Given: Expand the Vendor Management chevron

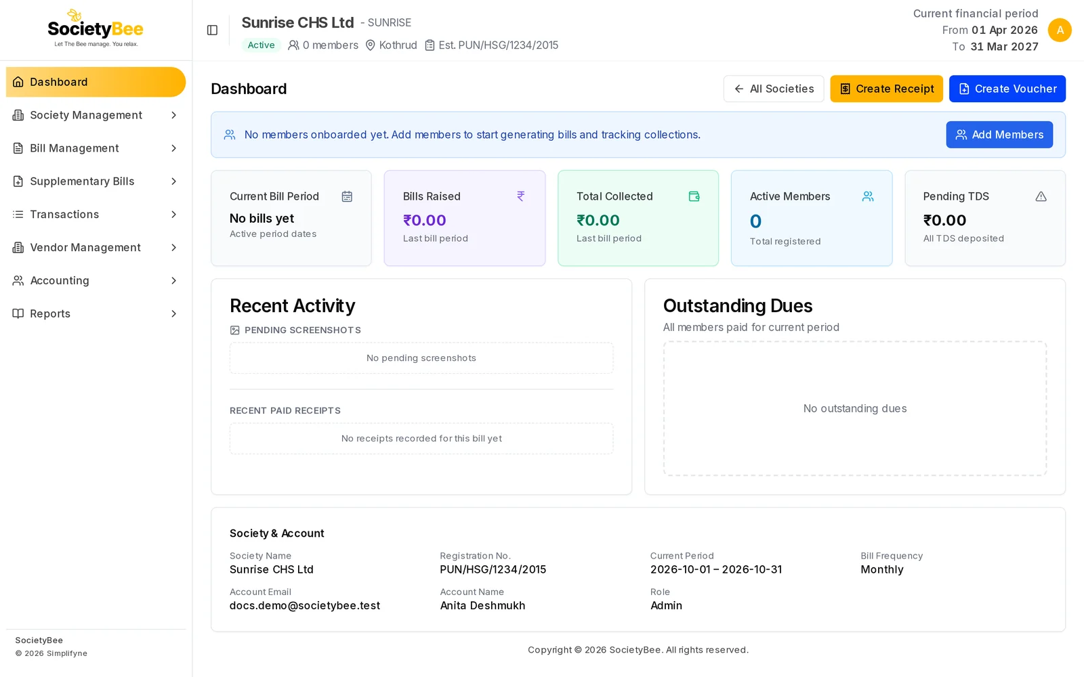Looking at the screenshot, I should pyautogui.click(x=173, y=248).
